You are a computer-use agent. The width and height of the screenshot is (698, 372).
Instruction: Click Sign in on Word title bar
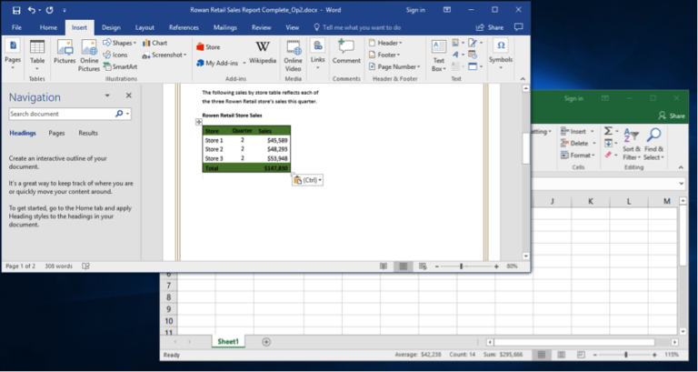(415, 10)
